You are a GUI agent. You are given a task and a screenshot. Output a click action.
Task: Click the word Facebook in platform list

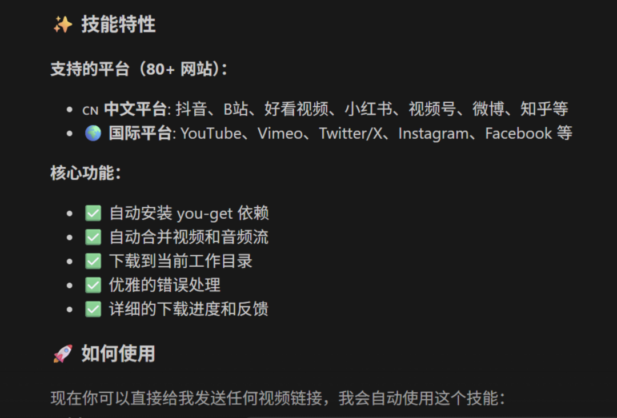(519, 134)
